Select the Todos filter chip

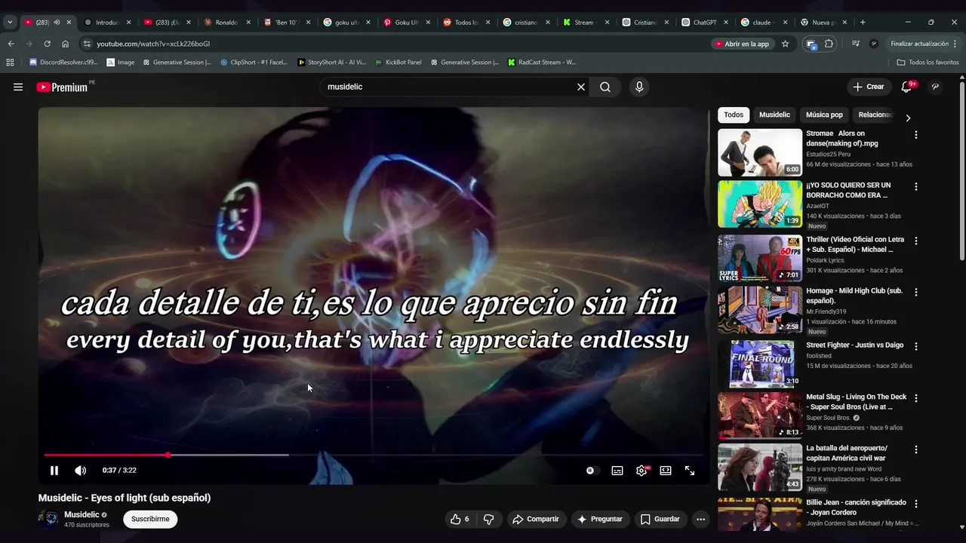pyautogui.click(x=734, y=115)
